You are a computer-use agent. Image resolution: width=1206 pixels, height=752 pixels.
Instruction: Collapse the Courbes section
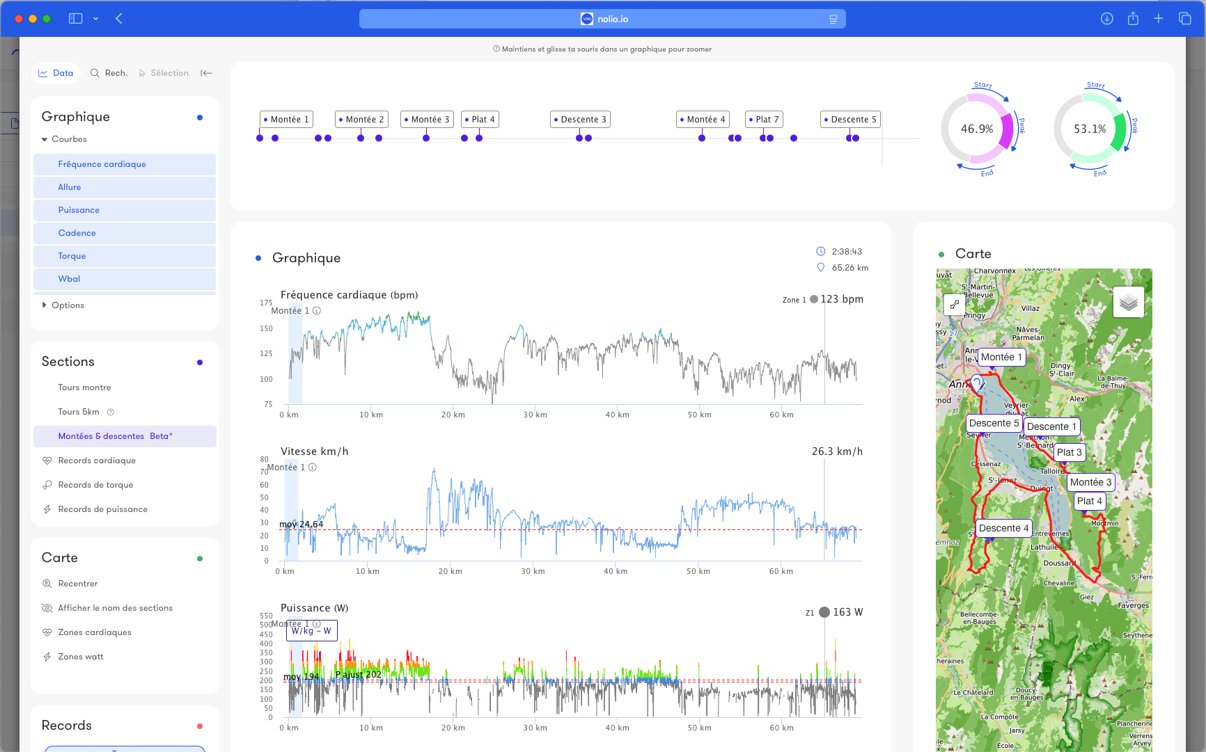tap(45, 139)
